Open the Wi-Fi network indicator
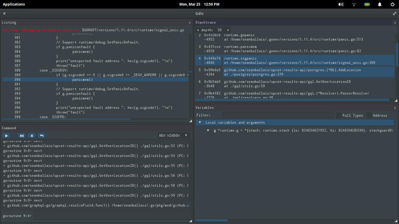This screenshot has height=224, width=399. click(x=354, y=4)
